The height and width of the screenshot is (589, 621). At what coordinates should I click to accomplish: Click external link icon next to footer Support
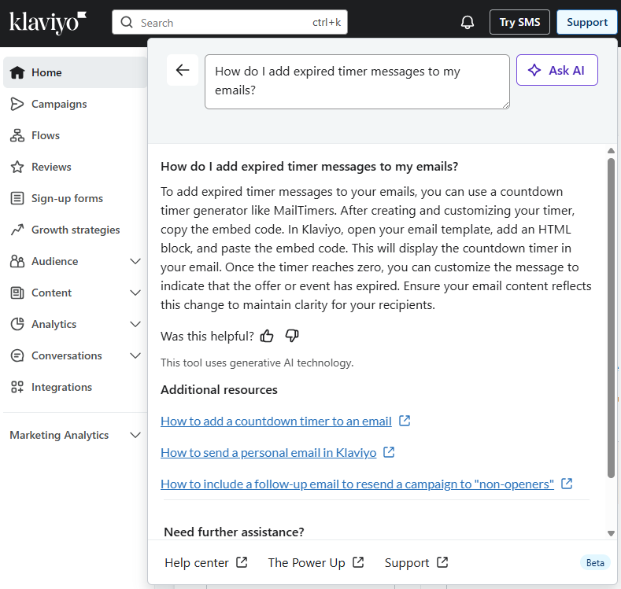coord(442,562)
